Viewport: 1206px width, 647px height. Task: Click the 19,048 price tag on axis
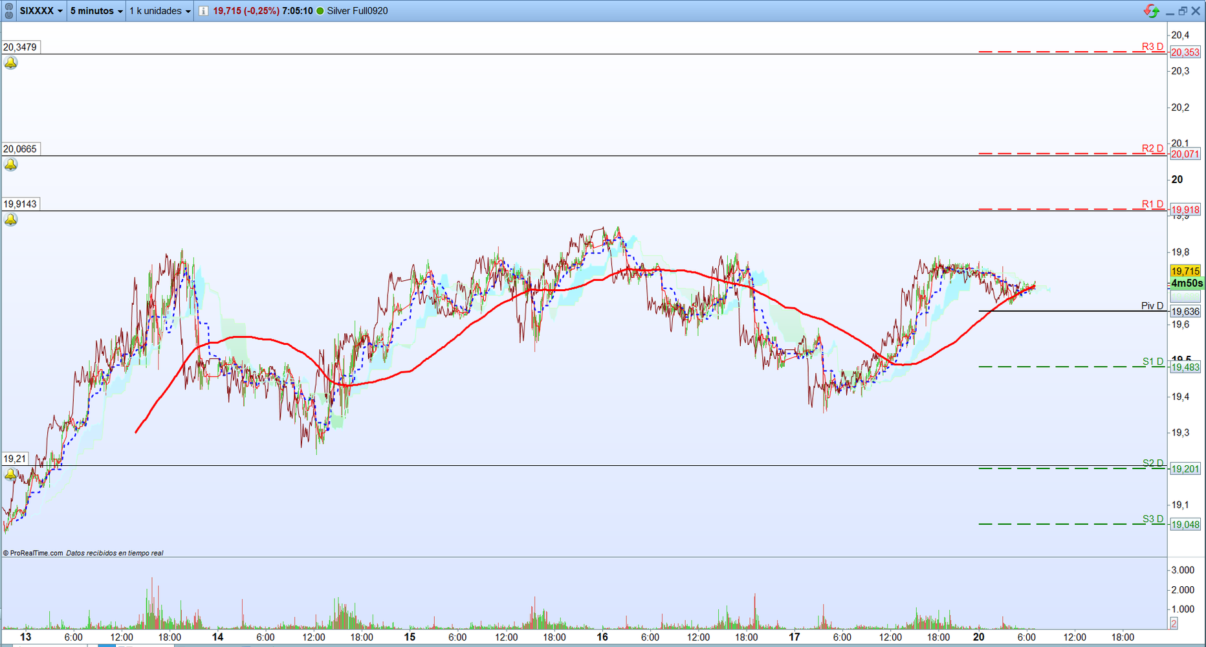point(1185,524)
